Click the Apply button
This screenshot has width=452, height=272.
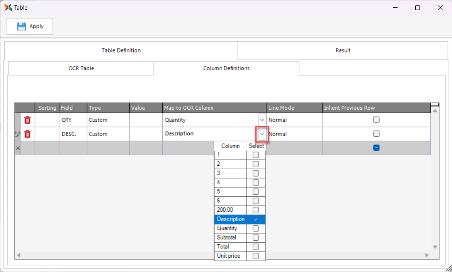point(30,26)
